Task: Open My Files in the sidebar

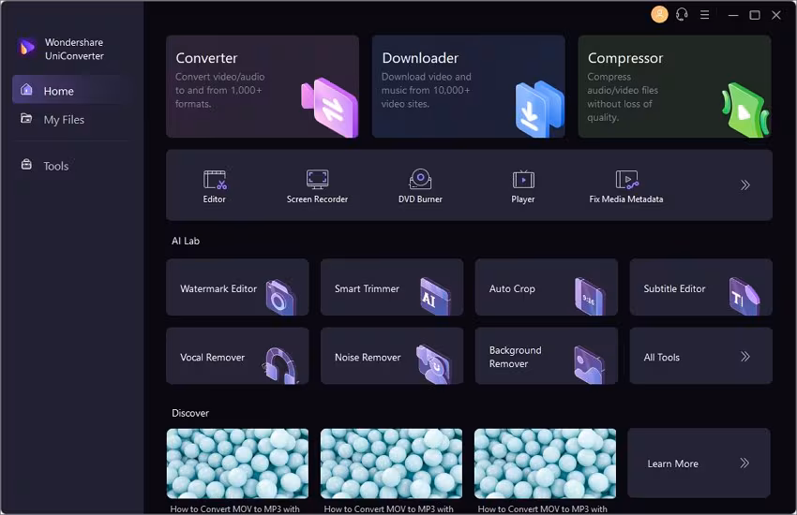Action: tap(71, 119)
